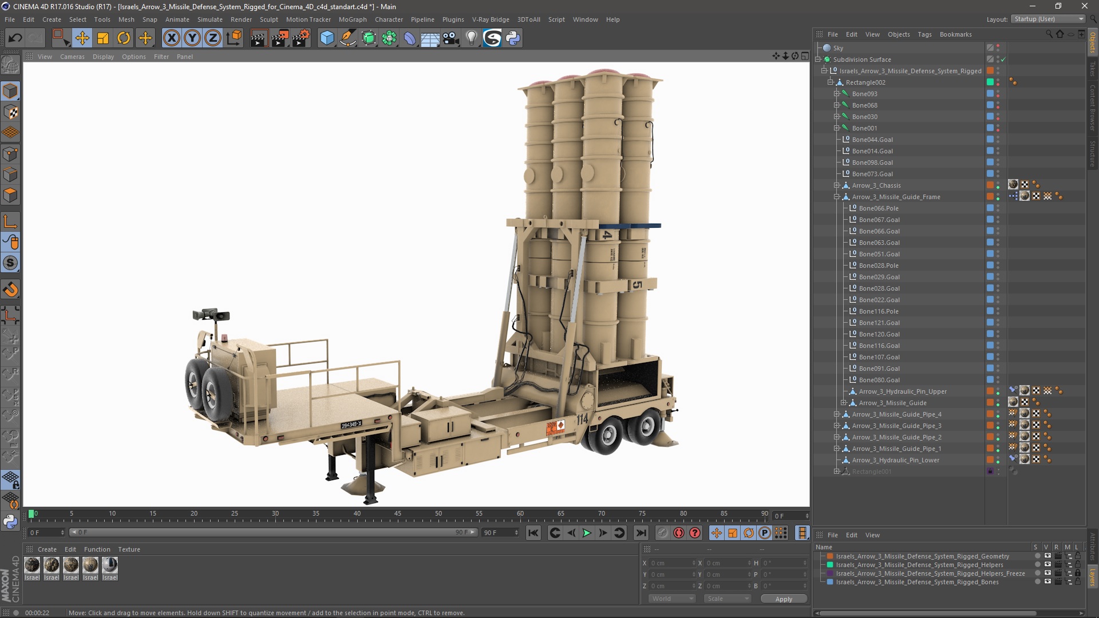Switch coordinate system icon
This screenshot has height=618, width=1099.
tap(234, 38)
